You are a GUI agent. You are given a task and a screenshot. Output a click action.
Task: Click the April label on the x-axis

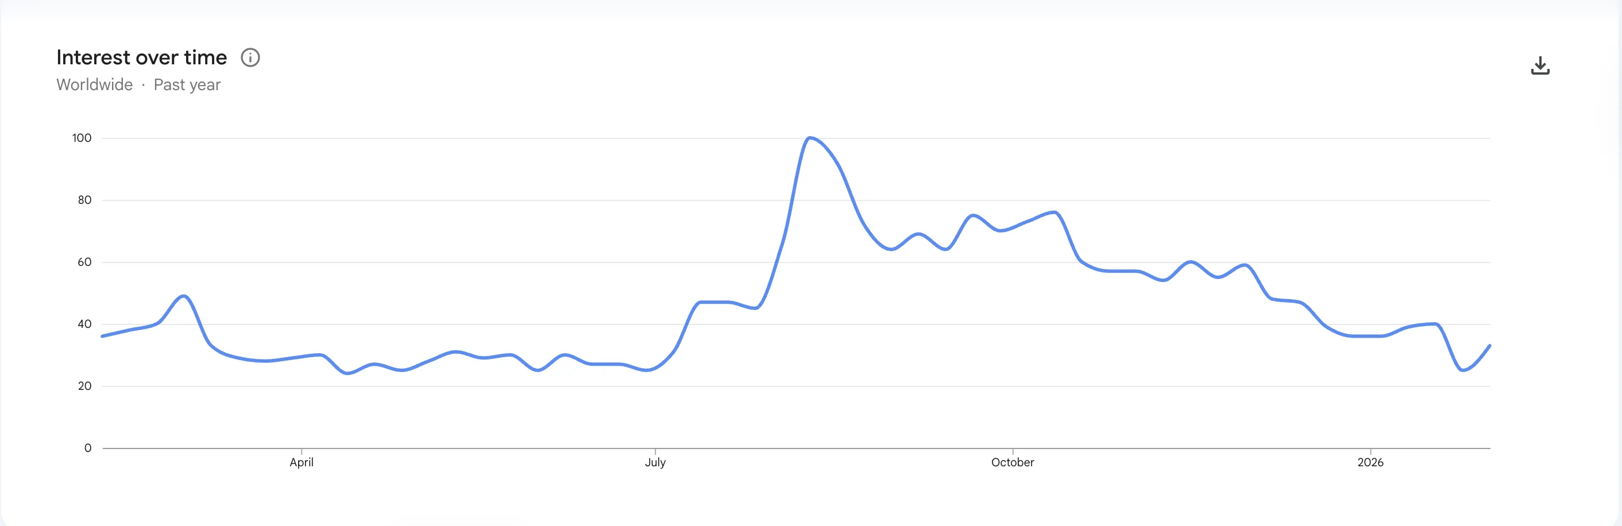[x=302, y=462]
